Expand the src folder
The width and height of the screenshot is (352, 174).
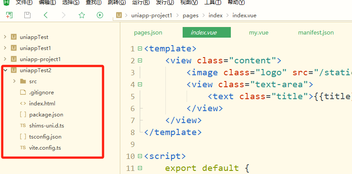(x=14, y=81)
